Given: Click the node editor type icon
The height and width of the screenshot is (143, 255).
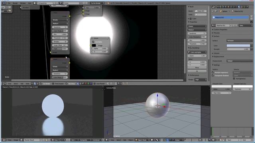Looking at the screenshot, I should (x=4, y=84).
